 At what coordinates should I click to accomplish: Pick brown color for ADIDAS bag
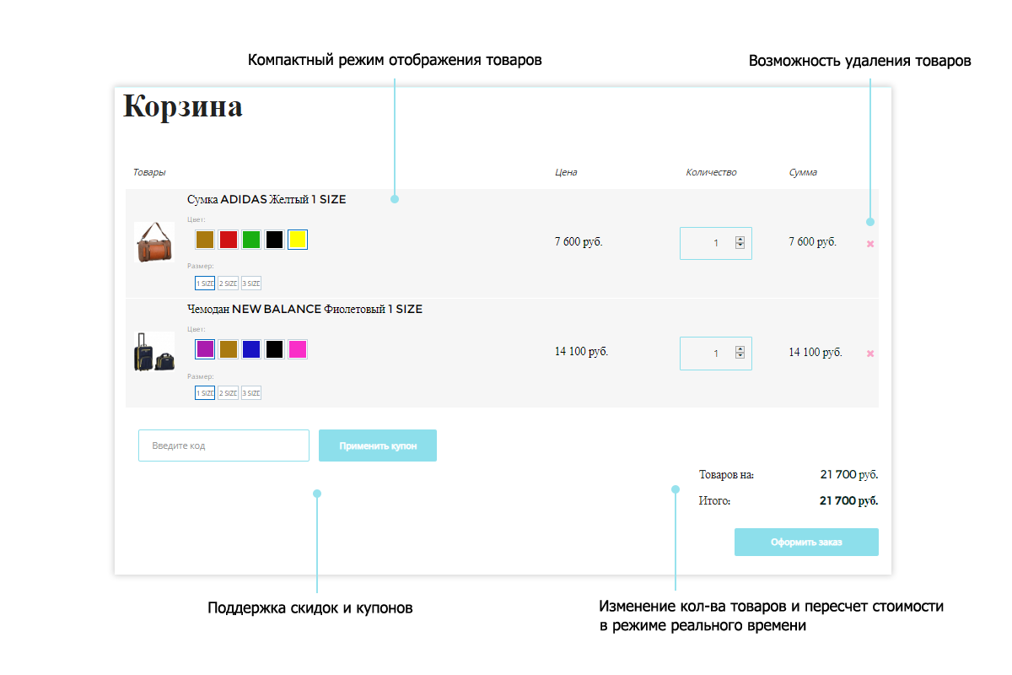coord(205,240)
